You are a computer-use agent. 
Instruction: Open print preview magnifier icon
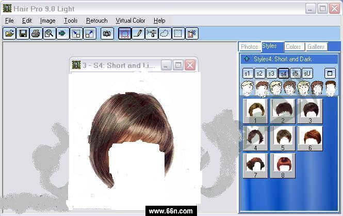49,33
